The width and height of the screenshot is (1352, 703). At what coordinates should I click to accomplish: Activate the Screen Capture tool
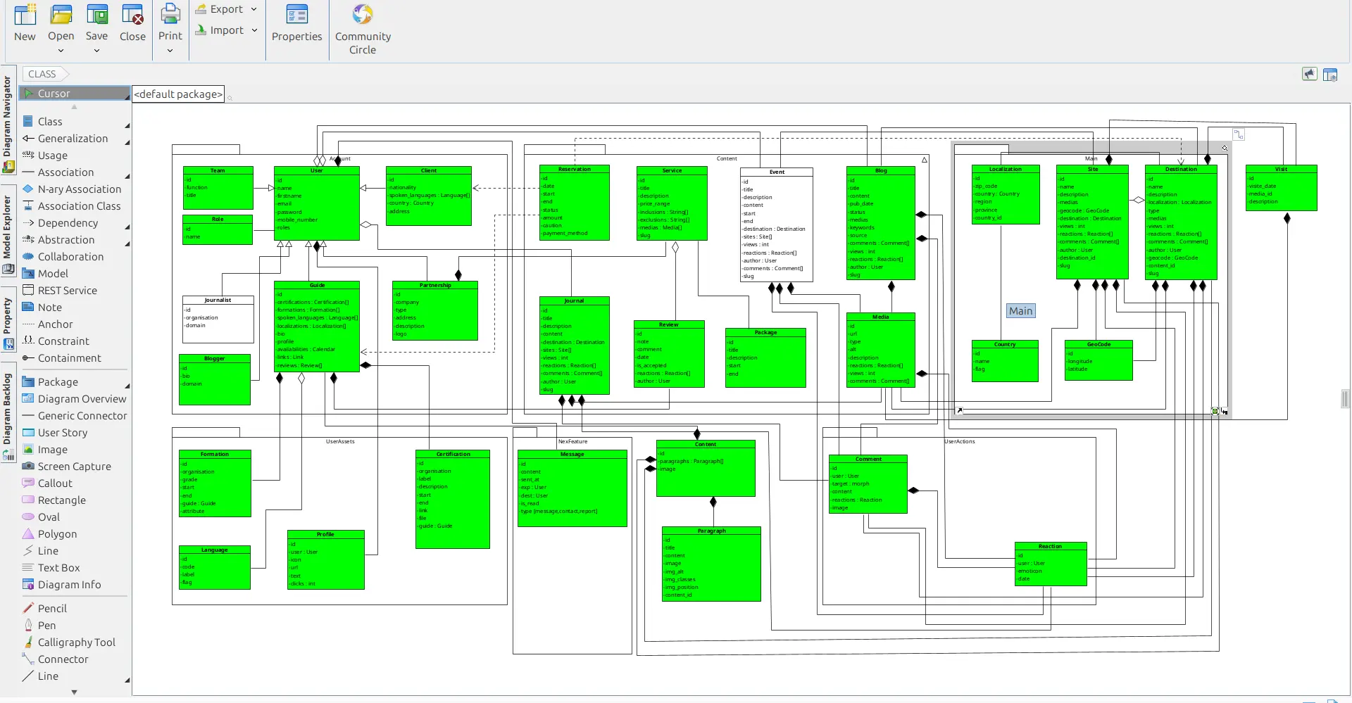point(74,467)
